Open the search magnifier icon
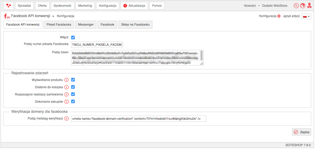 point(296,6)
